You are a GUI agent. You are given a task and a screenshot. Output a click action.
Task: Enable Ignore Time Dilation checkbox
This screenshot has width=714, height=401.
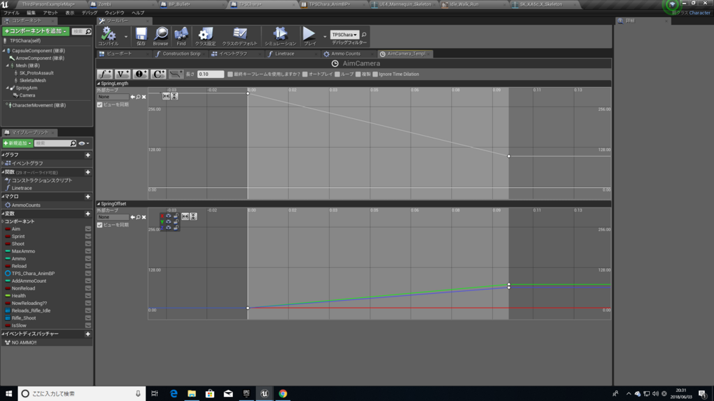pos(375,74)
